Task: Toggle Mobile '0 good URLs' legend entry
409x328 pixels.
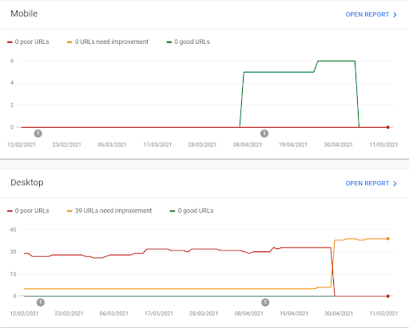Action: [189, 41]
